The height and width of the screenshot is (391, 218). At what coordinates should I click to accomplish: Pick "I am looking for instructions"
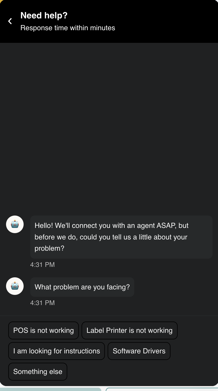point(57,351)
